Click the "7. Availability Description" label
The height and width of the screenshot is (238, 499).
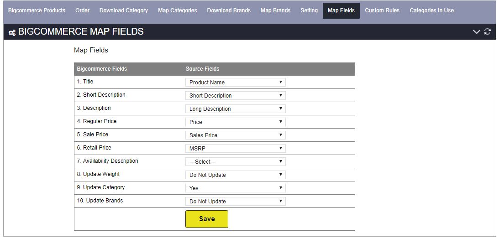pyautogui.click(x=108, y=161)
